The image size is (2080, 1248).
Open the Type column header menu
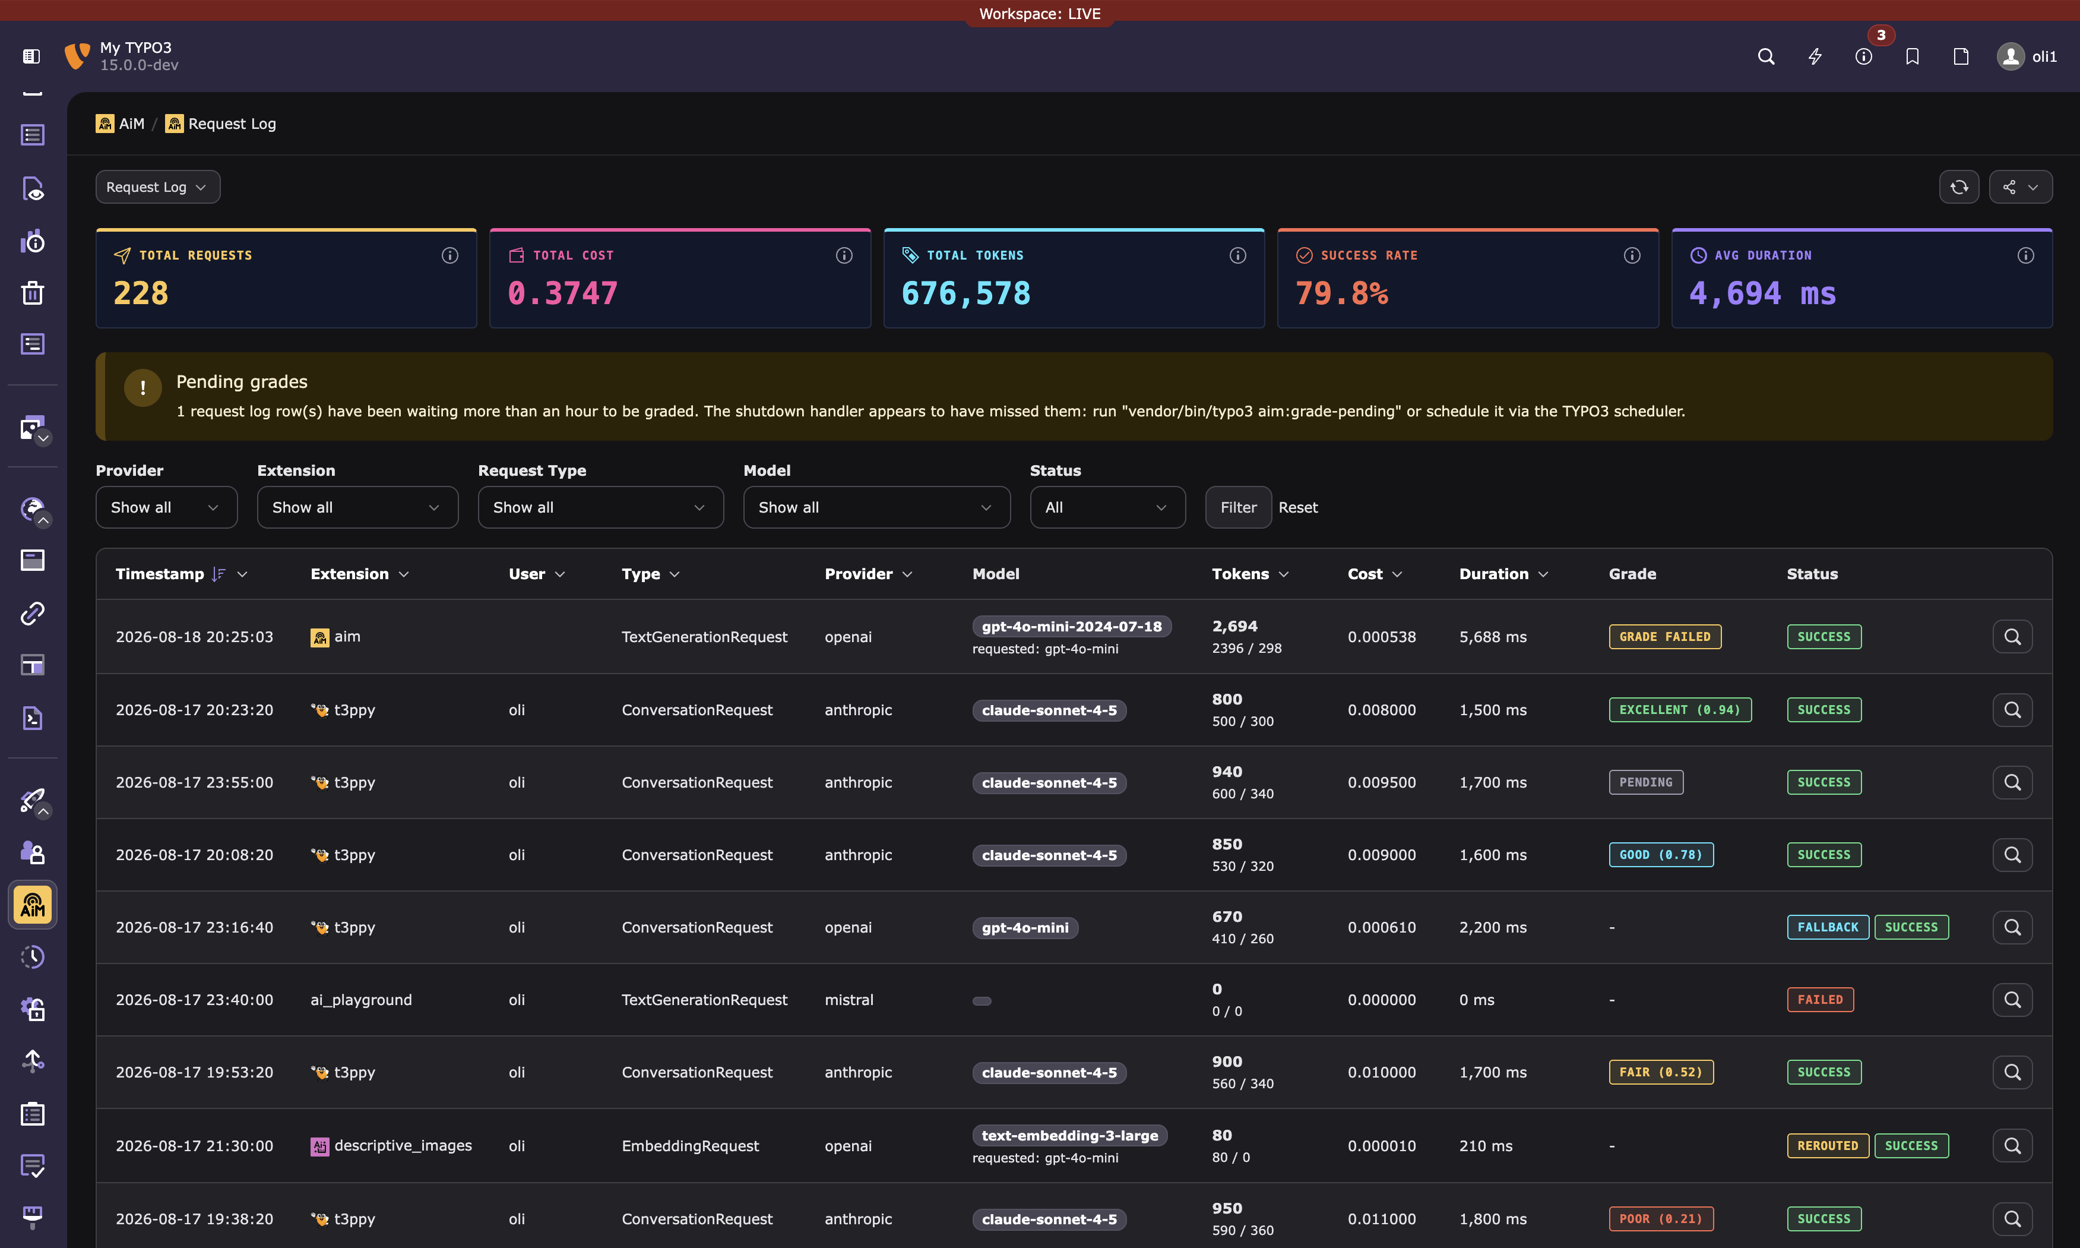coord(650,574)
